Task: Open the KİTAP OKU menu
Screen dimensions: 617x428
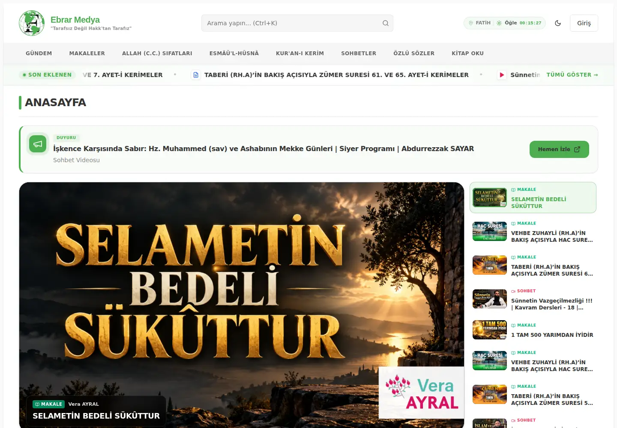Action: [467, 53]
